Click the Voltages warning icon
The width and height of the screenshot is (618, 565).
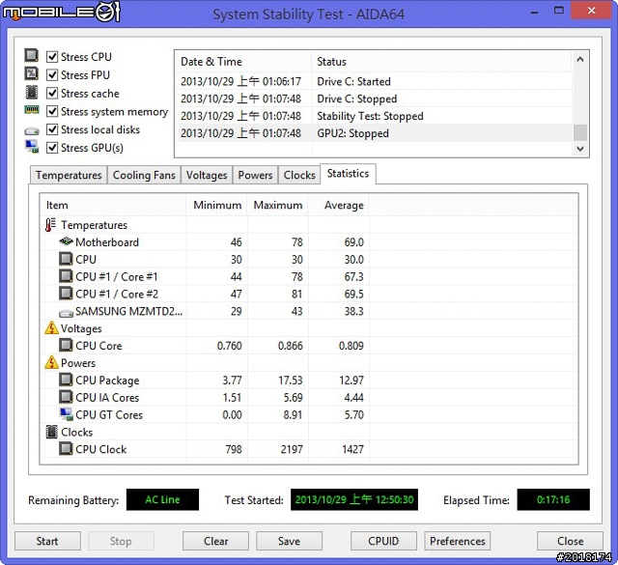coord(51,327)
